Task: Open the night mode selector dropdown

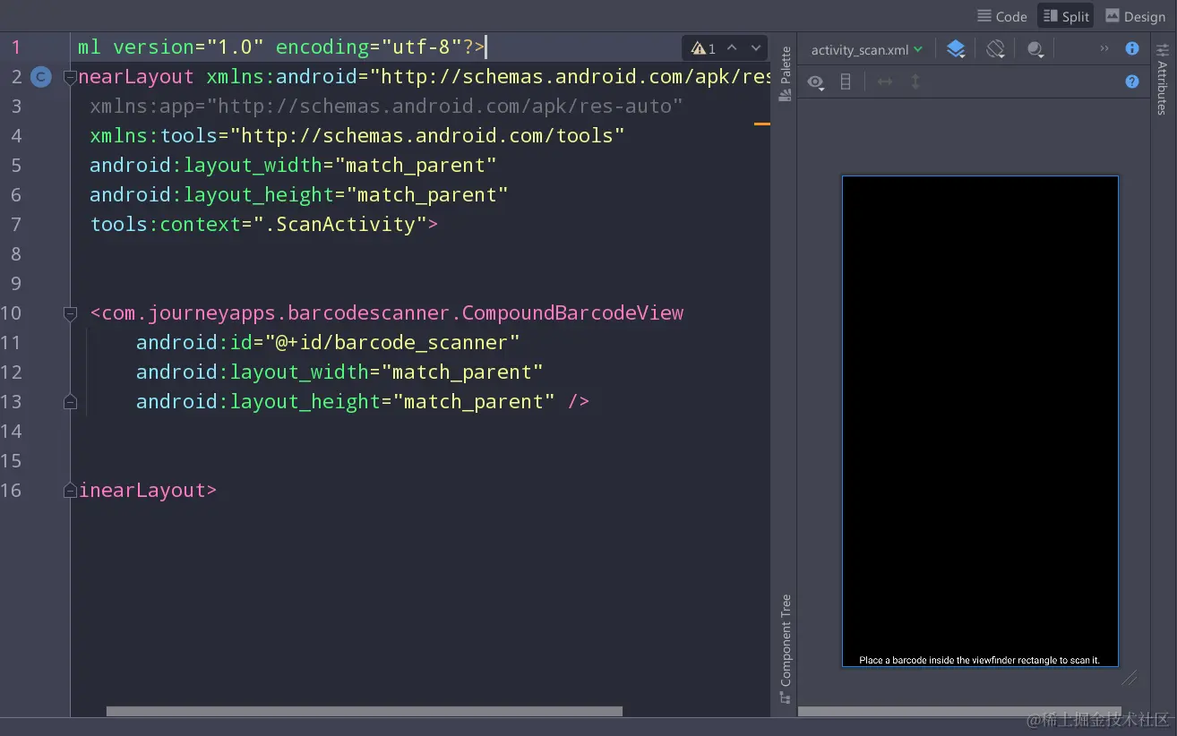Action: point(1035,49)
